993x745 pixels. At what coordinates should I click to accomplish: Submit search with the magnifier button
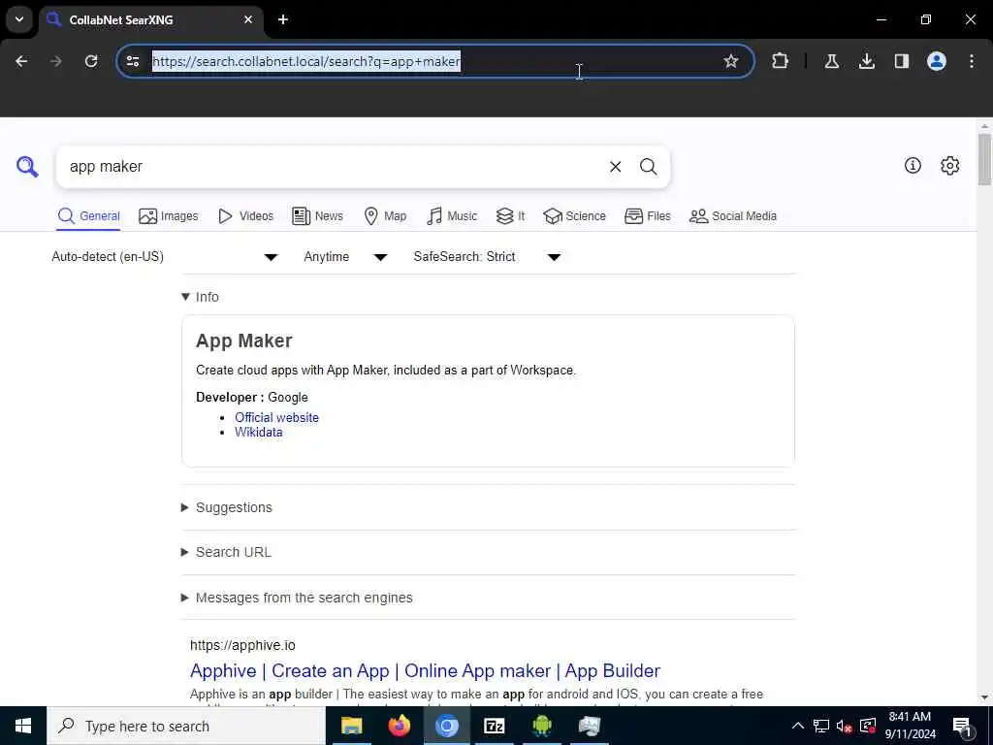[x=648, y=167]
